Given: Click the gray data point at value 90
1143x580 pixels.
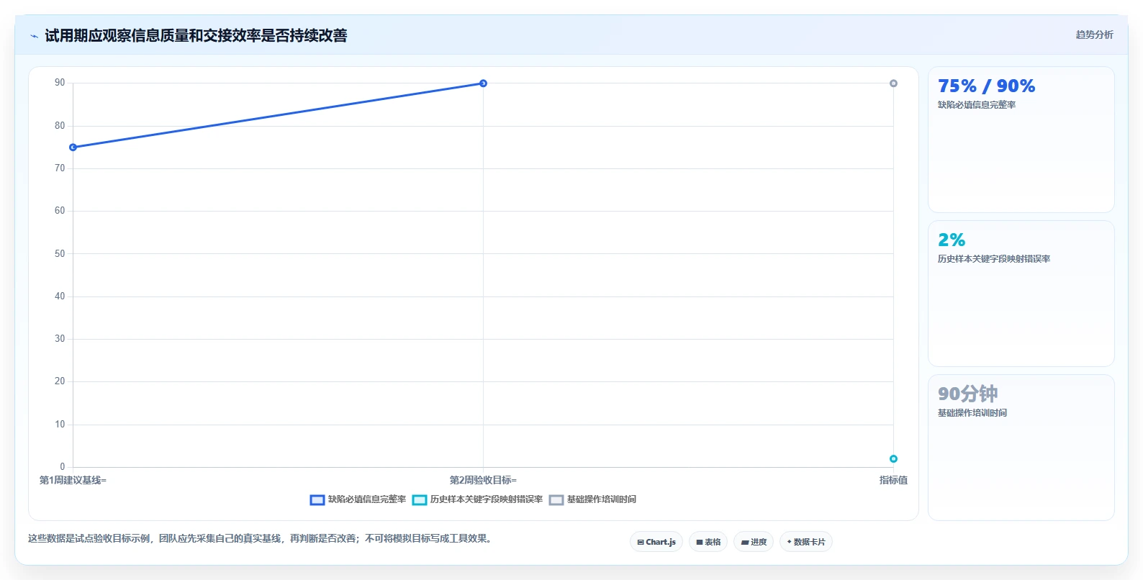Looking at the screenshot, I should (x=893, y=83).
